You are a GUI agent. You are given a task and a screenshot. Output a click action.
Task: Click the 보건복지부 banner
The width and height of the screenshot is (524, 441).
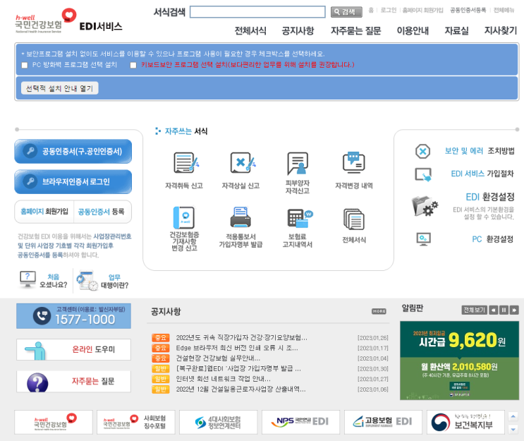pyautogui.click(x=465, y=422)
